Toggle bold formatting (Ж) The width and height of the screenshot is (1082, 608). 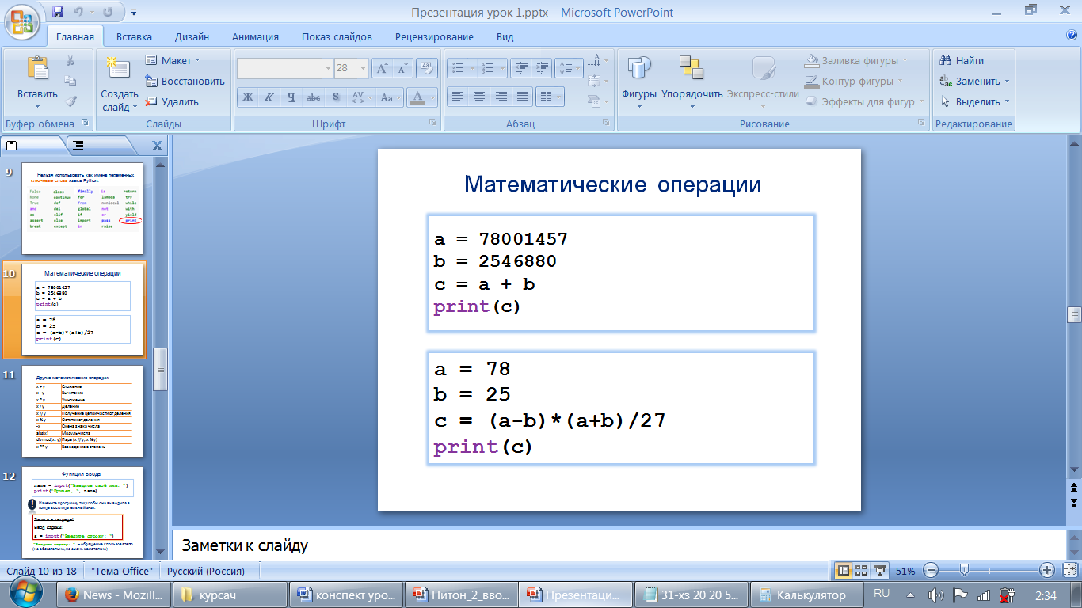pyautogui.click(x=247, y=97)
